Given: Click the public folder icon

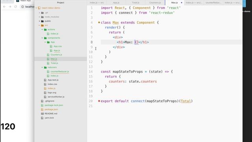Looking at the screenshot, I should 43,21.
